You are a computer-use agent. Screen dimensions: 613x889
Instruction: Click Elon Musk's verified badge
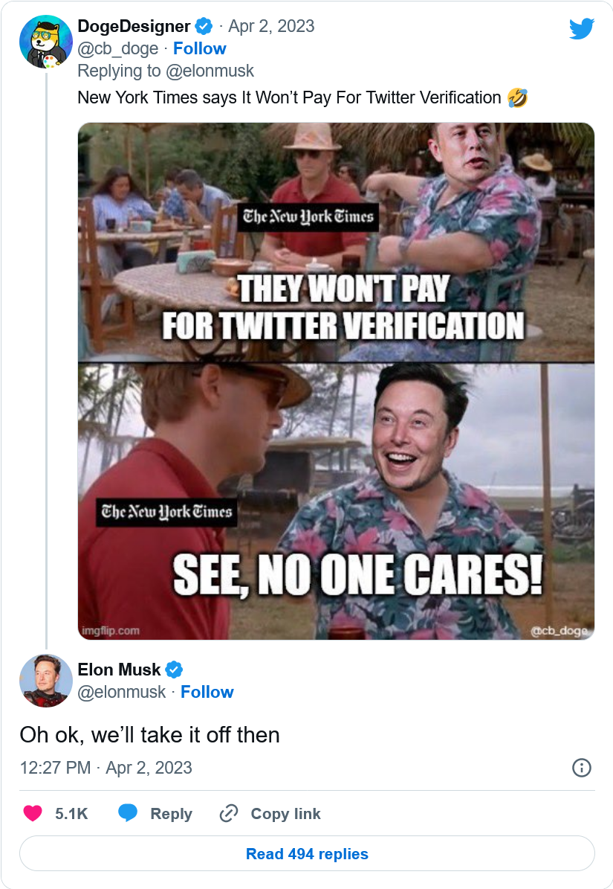point(174,670)
